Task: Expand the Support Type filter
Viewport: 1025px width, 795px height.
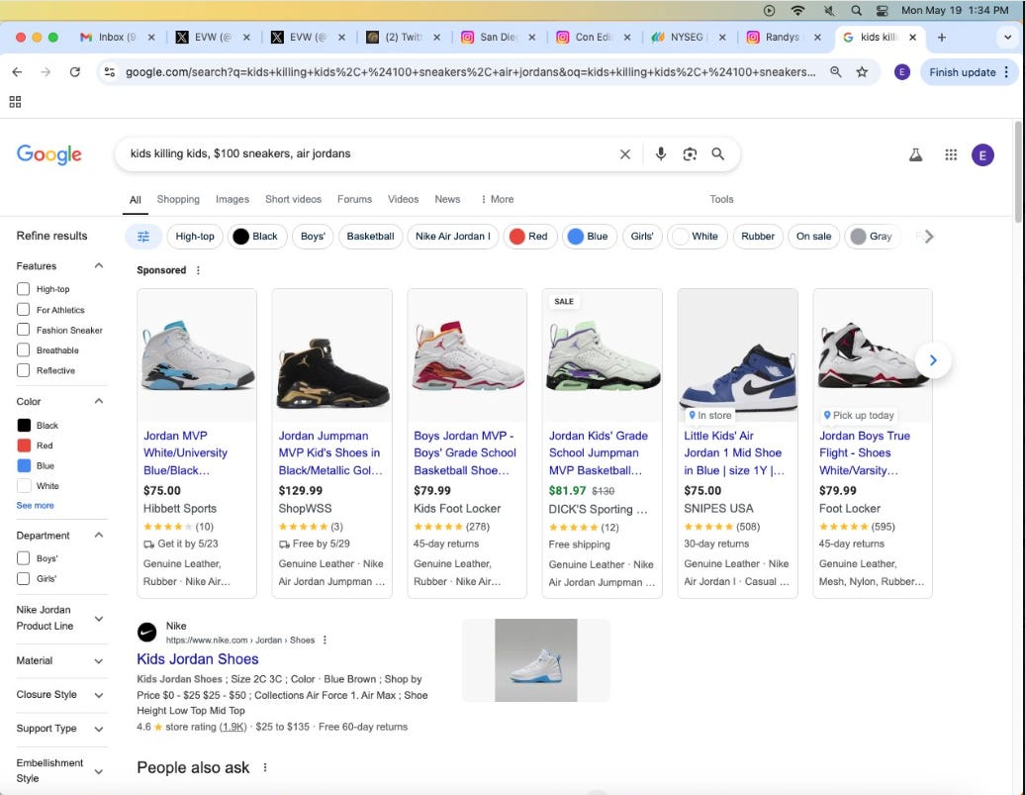Action: (99, 729)
